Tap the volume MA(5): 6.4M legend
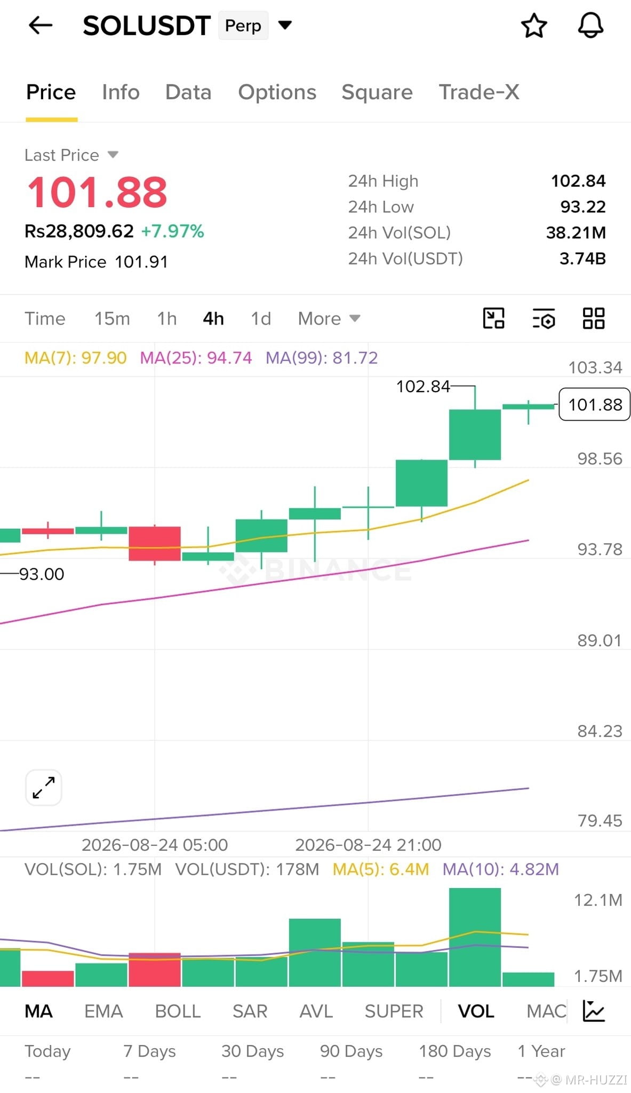This screenshot has height=1093, width=631. pyautogui.click(x=381, y=869)
